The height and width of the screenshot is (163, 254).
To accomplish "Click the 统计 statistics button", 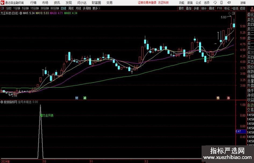I will (204, 8).
